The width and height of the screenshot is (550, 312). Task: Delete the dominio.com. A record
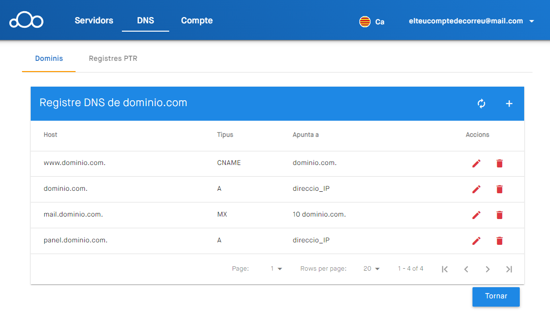(499, 189)
